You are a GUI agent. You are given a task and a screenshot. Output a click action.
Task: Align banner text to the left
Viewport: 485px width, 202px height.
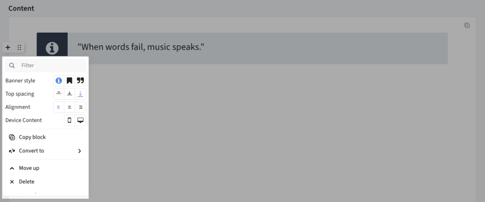coord(59,107)
